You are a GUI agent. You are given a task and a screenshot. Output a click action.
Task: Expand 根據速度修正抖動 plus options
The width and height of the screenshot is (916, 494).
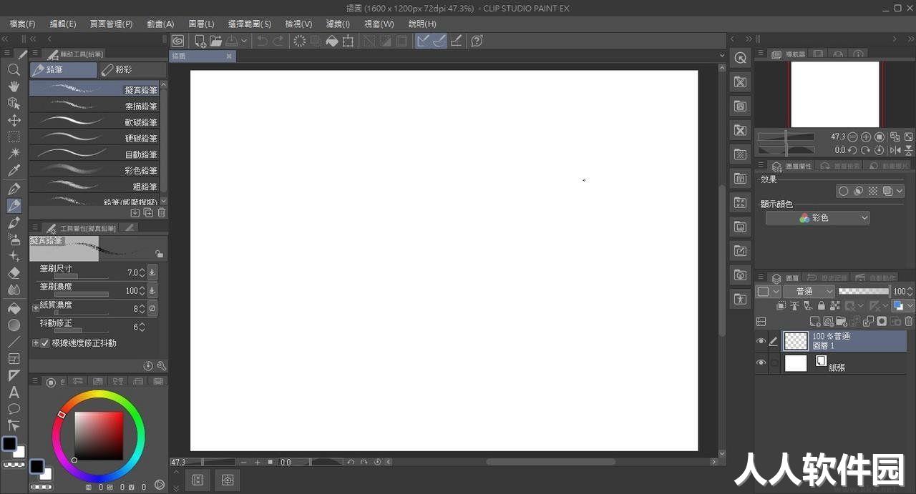tap(36, 343)
